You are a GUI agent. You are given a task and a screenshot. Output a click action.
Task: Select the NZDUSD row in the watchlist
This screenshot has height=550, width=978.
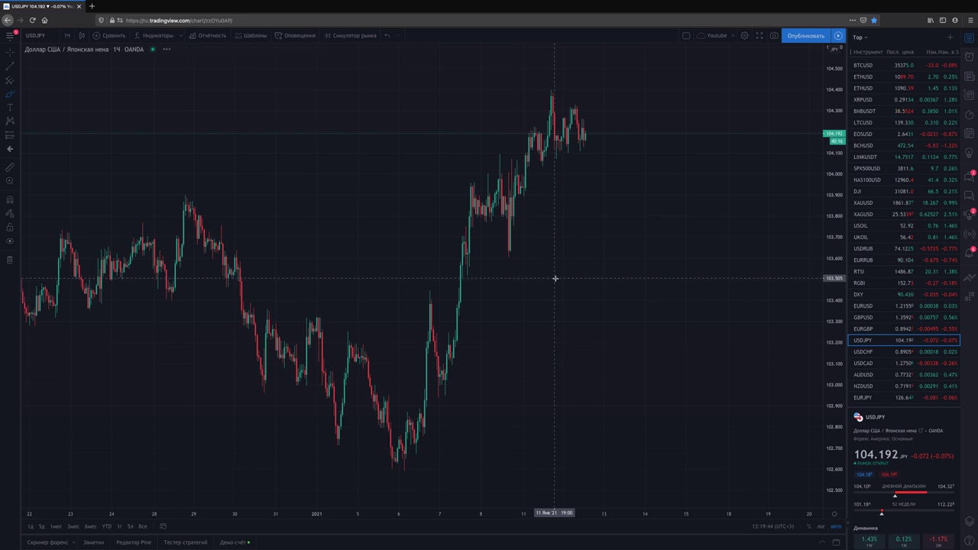(x=904, y=386)
